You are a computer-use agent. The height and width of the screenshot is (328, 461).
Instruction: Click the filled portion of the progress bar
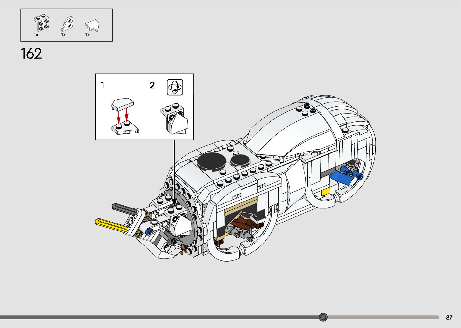[160, 317]
